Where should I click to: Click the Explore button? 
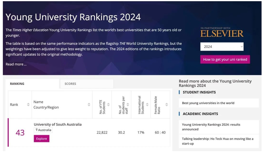point(42,139)
